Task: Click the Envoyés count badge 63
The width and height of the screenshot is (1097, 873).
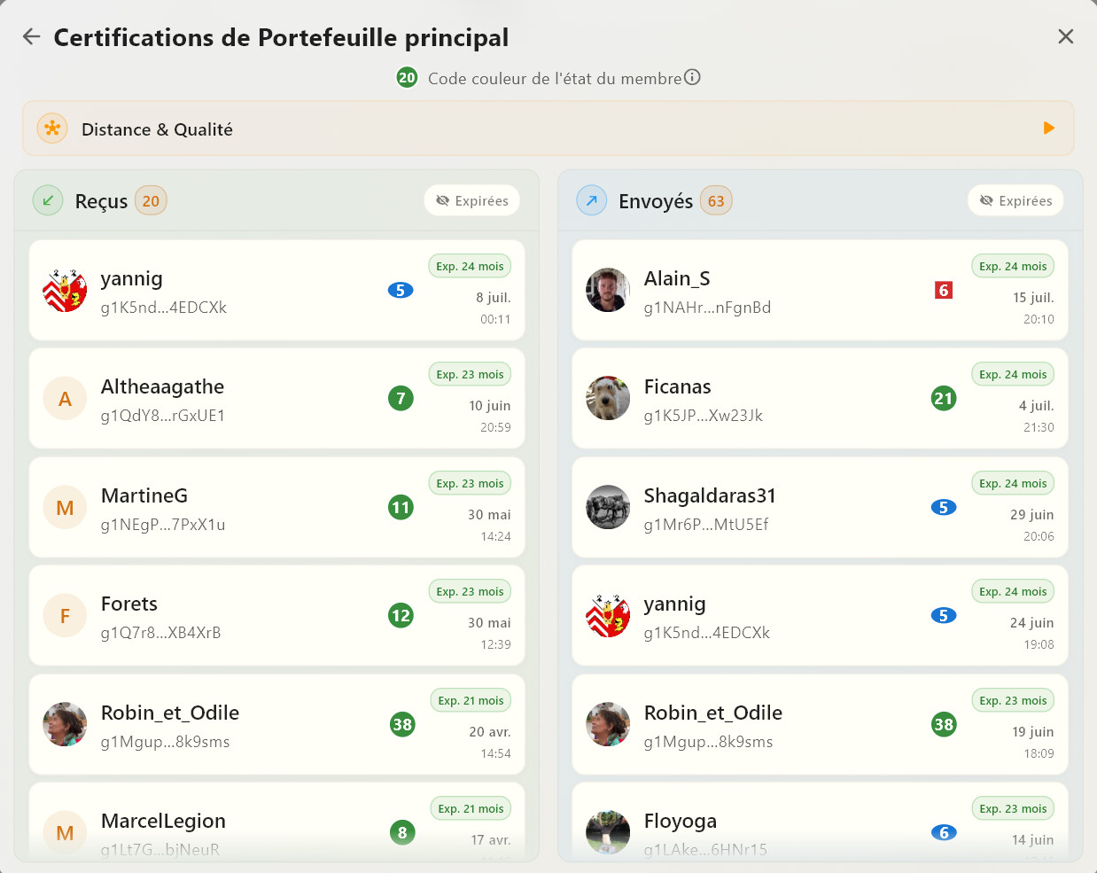Action: pos(716,201)
